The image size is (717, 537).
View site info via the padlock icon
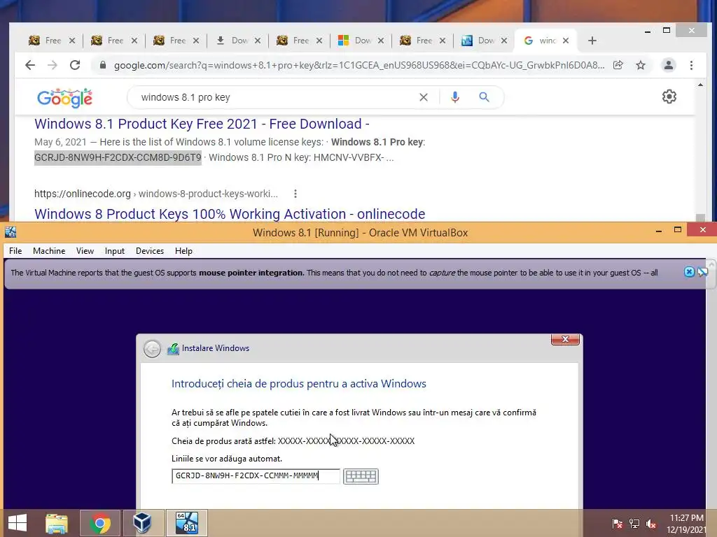coord(103,65)
